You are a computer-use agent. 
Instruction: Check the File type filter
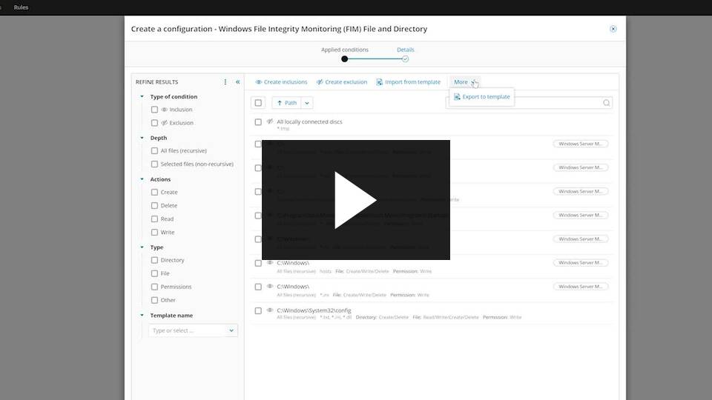(x=154, y=273)
